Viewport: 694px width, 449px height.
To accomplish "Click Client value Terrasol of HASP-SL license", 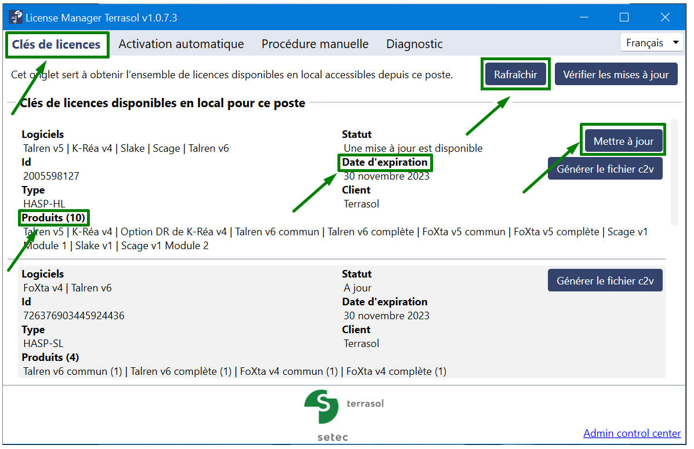I will (x=361, y=344).
